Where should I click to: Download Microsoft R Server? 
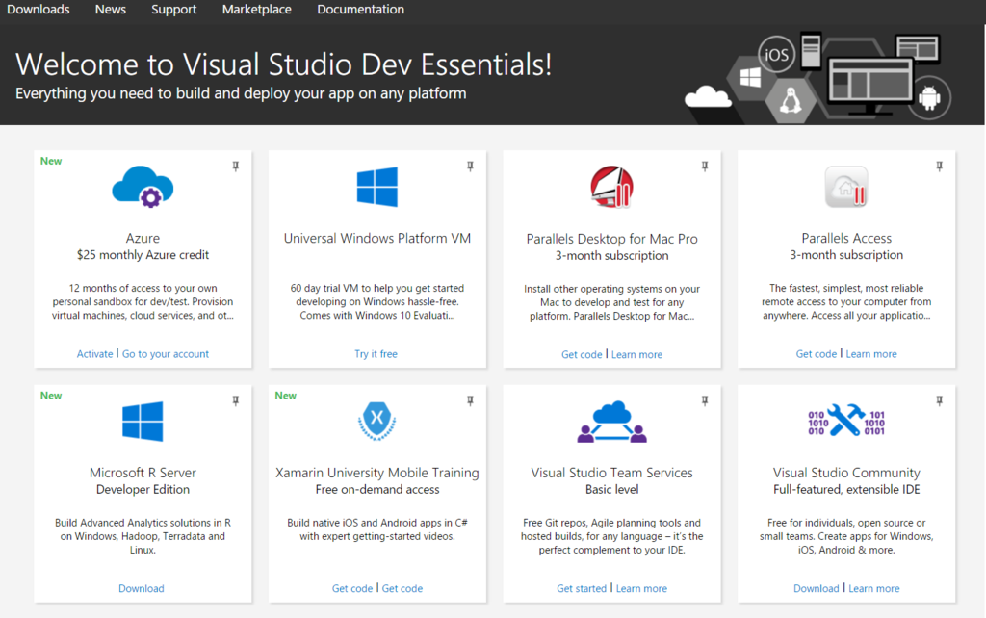142,588
